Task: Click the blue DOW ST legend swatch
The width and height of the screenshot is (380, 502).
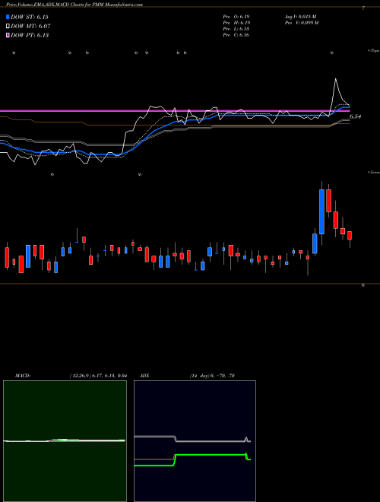Action: 8,17
